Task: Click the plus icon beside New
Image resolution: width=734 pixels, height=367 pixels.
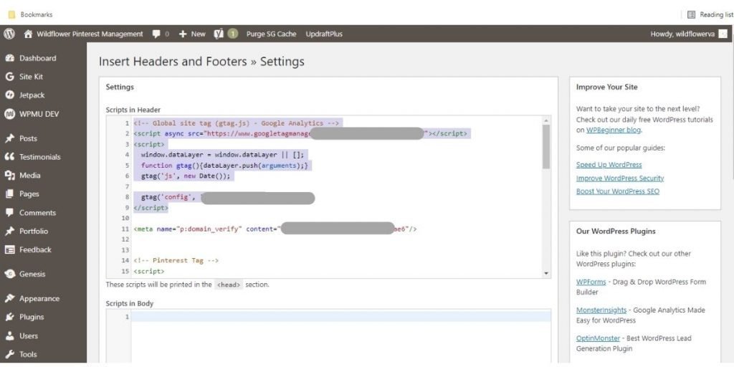Action: click(183, 34)
